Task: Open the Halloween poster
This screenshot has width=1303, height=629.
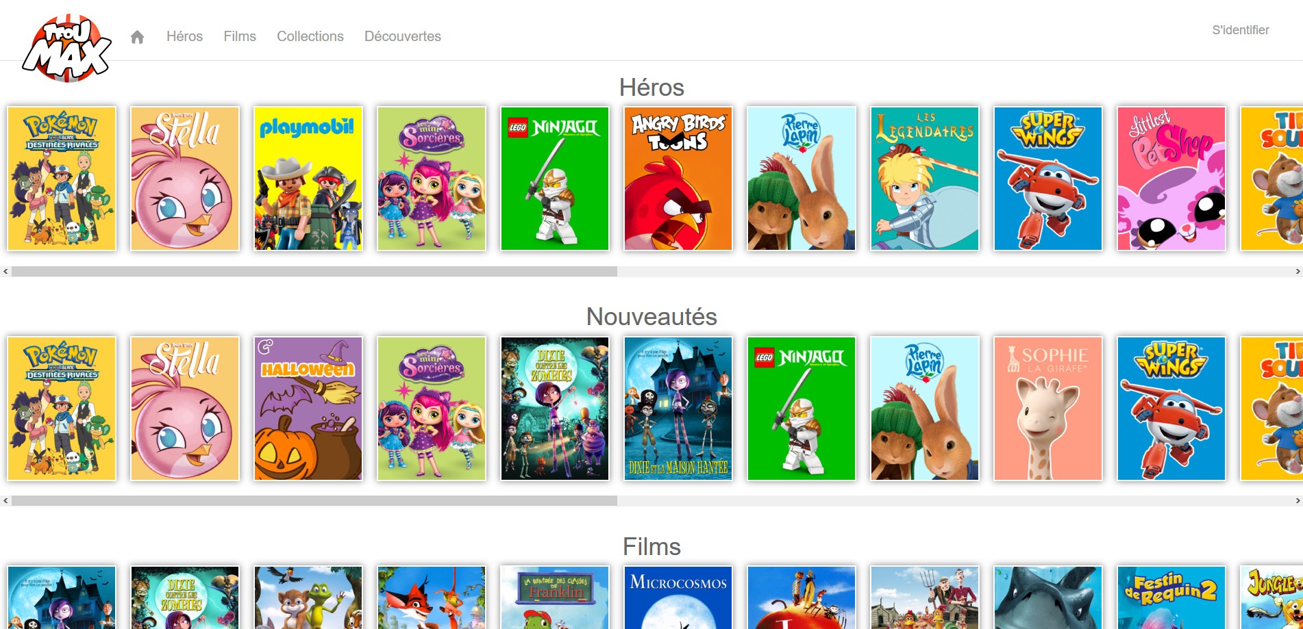Action: point(308,409)
